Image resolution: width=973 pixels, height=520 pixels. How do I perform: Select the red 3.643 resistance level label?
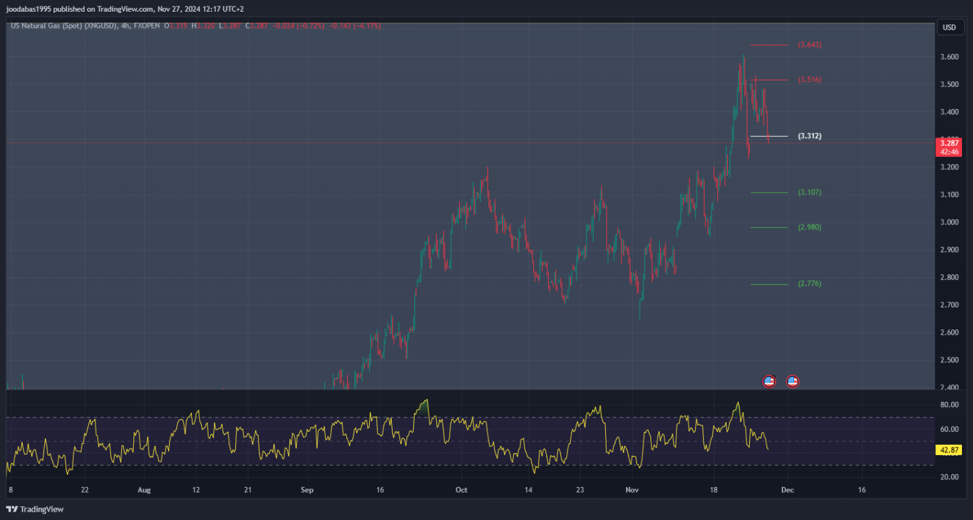(x=810, y=45)
